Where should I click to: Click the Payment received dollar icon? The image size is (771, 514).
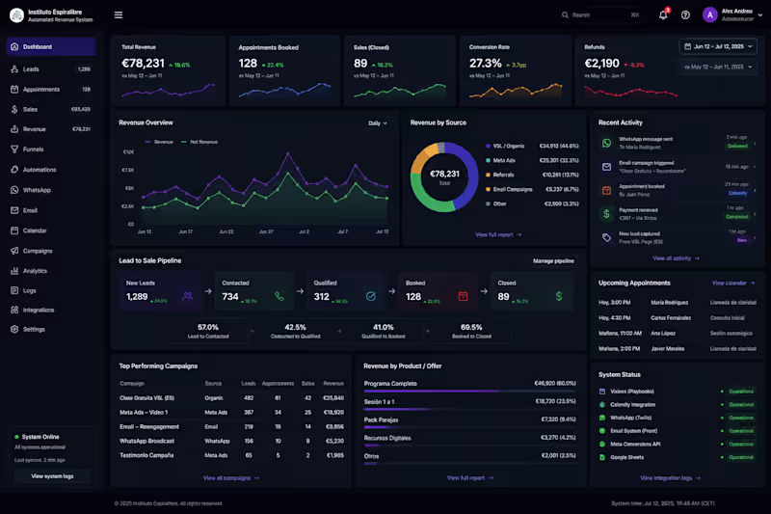point(607,214)
